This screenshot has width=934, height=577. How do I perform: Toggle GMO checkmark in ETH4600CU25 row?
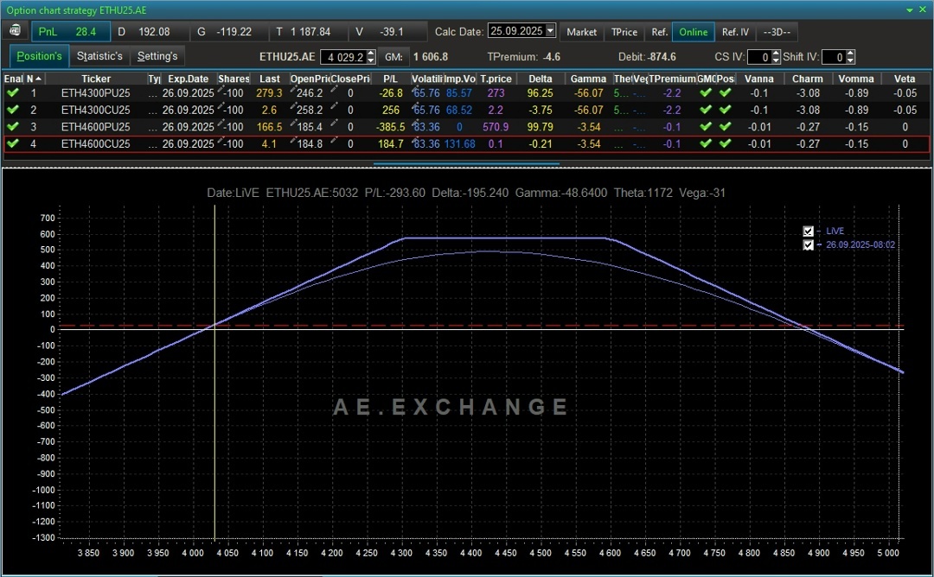pos(706,143)
